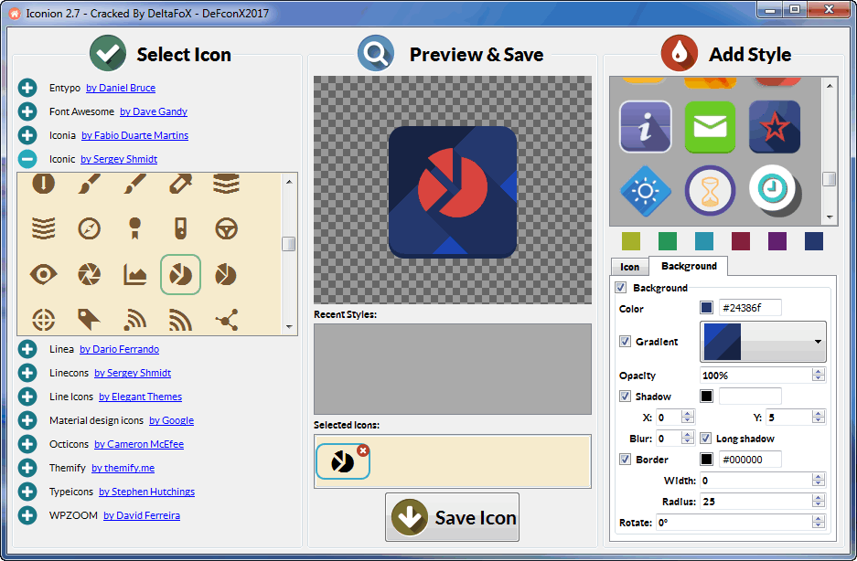Screen dimensions: 857x561
Task: Disable the Gradient checkbox
Action: [x=625, y=342]
